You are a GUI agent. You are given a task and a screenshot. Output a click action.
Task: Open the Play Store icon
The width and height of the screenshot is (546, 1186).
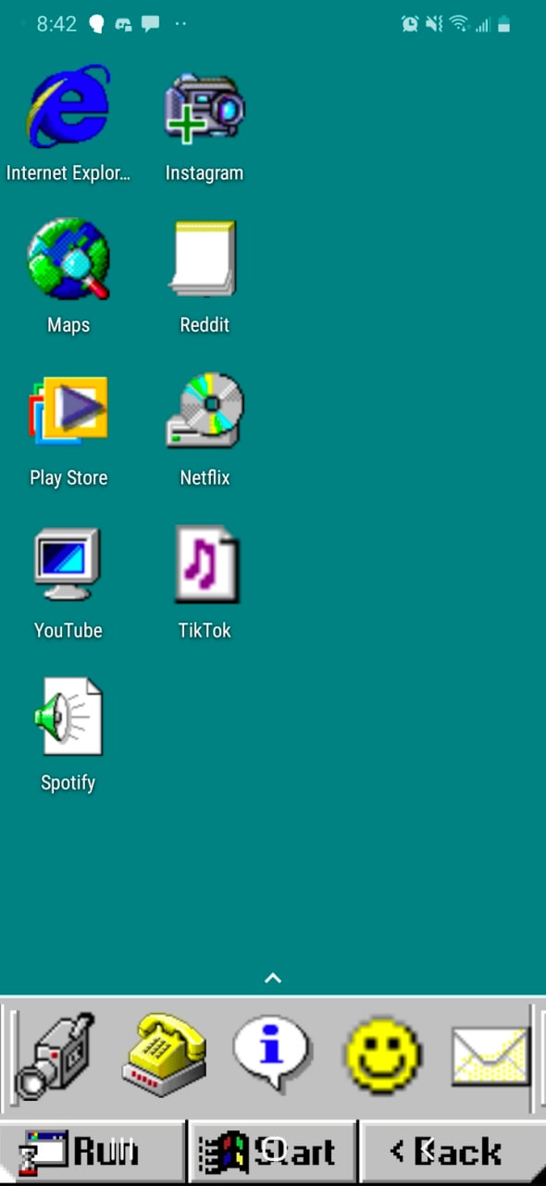68,411
